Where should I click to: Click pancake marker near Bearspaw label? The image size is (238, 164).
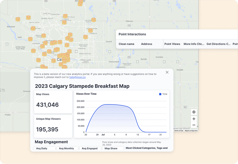tap(18, 19)
